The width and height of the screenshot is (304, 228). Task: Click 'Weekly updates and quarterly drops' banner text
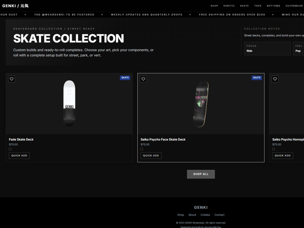tap(147, 15)
